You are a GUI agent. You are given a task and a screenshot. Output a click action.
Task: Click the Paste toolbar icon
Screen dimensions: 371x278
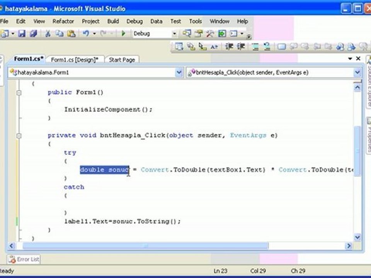tap(71, 34)
